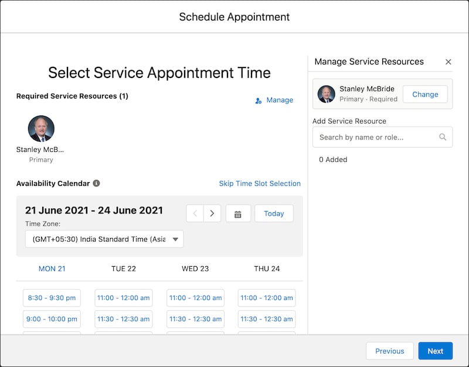Screen dimensions: 469x367
Task: Click the Primary · Required text
Action: 368,99
